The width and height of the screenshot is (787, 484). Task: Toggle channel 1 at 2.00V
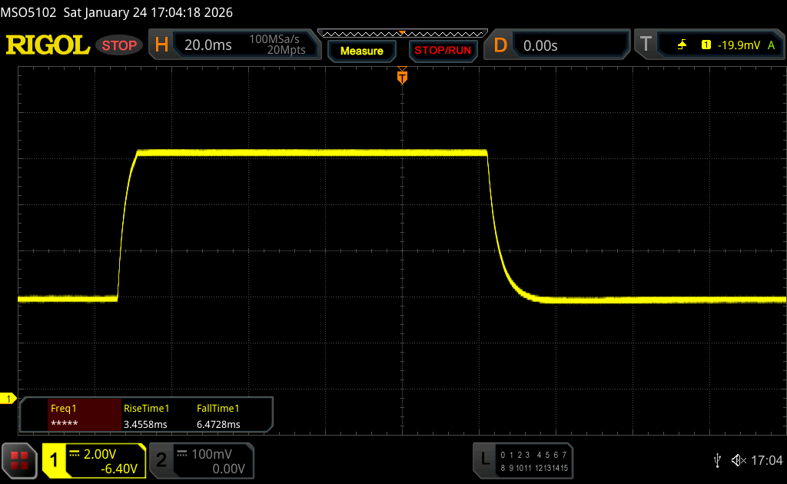tap(94, 460)
